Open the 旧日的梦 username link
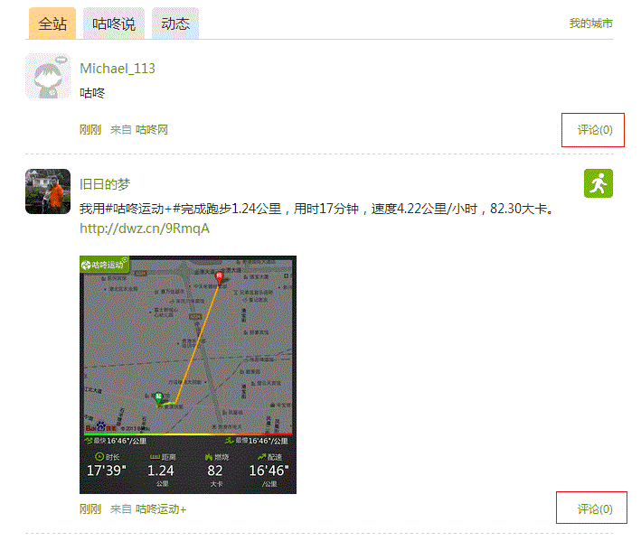Image resolution: width=641 pixels, height=541 pixels. pyautogui.click(x=105, y=184)
